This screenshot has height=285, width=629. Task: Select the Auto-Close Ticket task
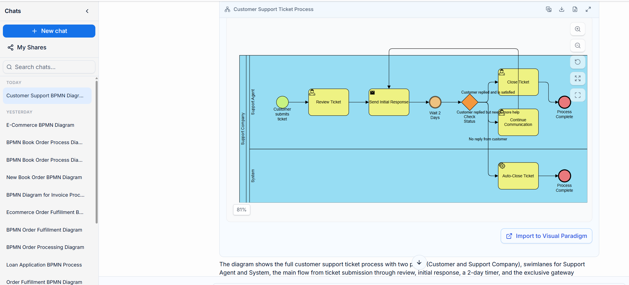point(518,176)
